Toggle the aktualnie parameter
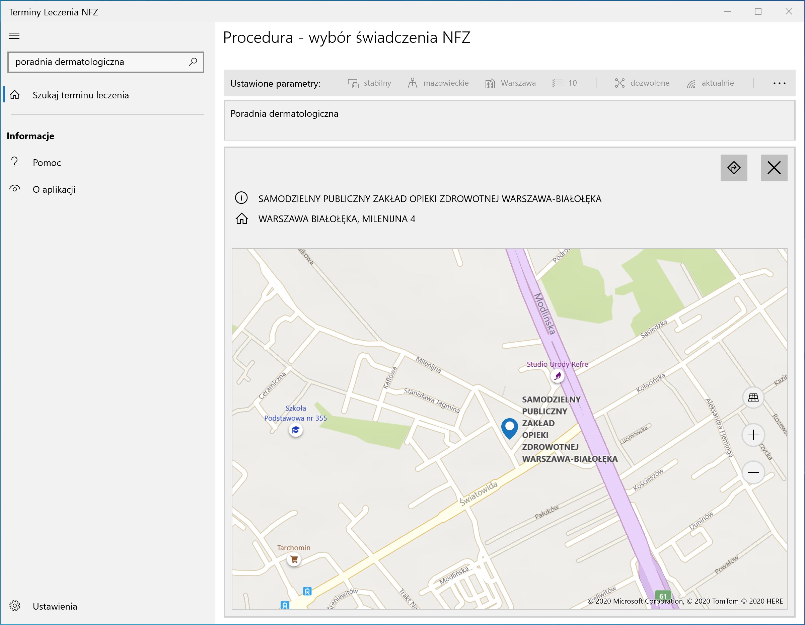Screen dimensions: 805x625 (x=710, y=83)
